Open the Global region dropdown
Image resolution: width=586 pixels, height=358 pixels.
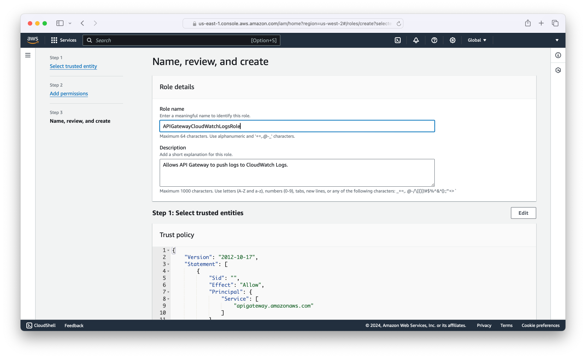click(x=477, y=40)
